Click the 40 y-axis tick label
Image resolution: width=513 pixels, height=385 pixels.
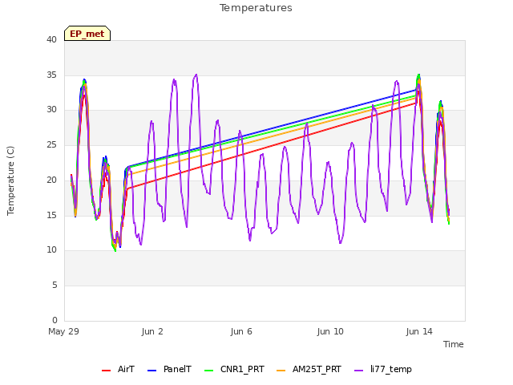[51, 39]
